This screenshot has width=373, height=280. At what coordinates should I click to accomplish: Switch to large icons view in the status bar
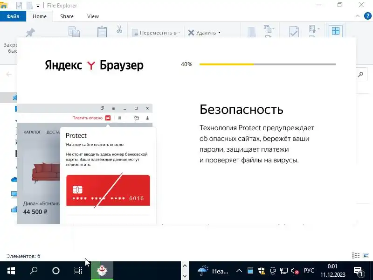point(366,256)
